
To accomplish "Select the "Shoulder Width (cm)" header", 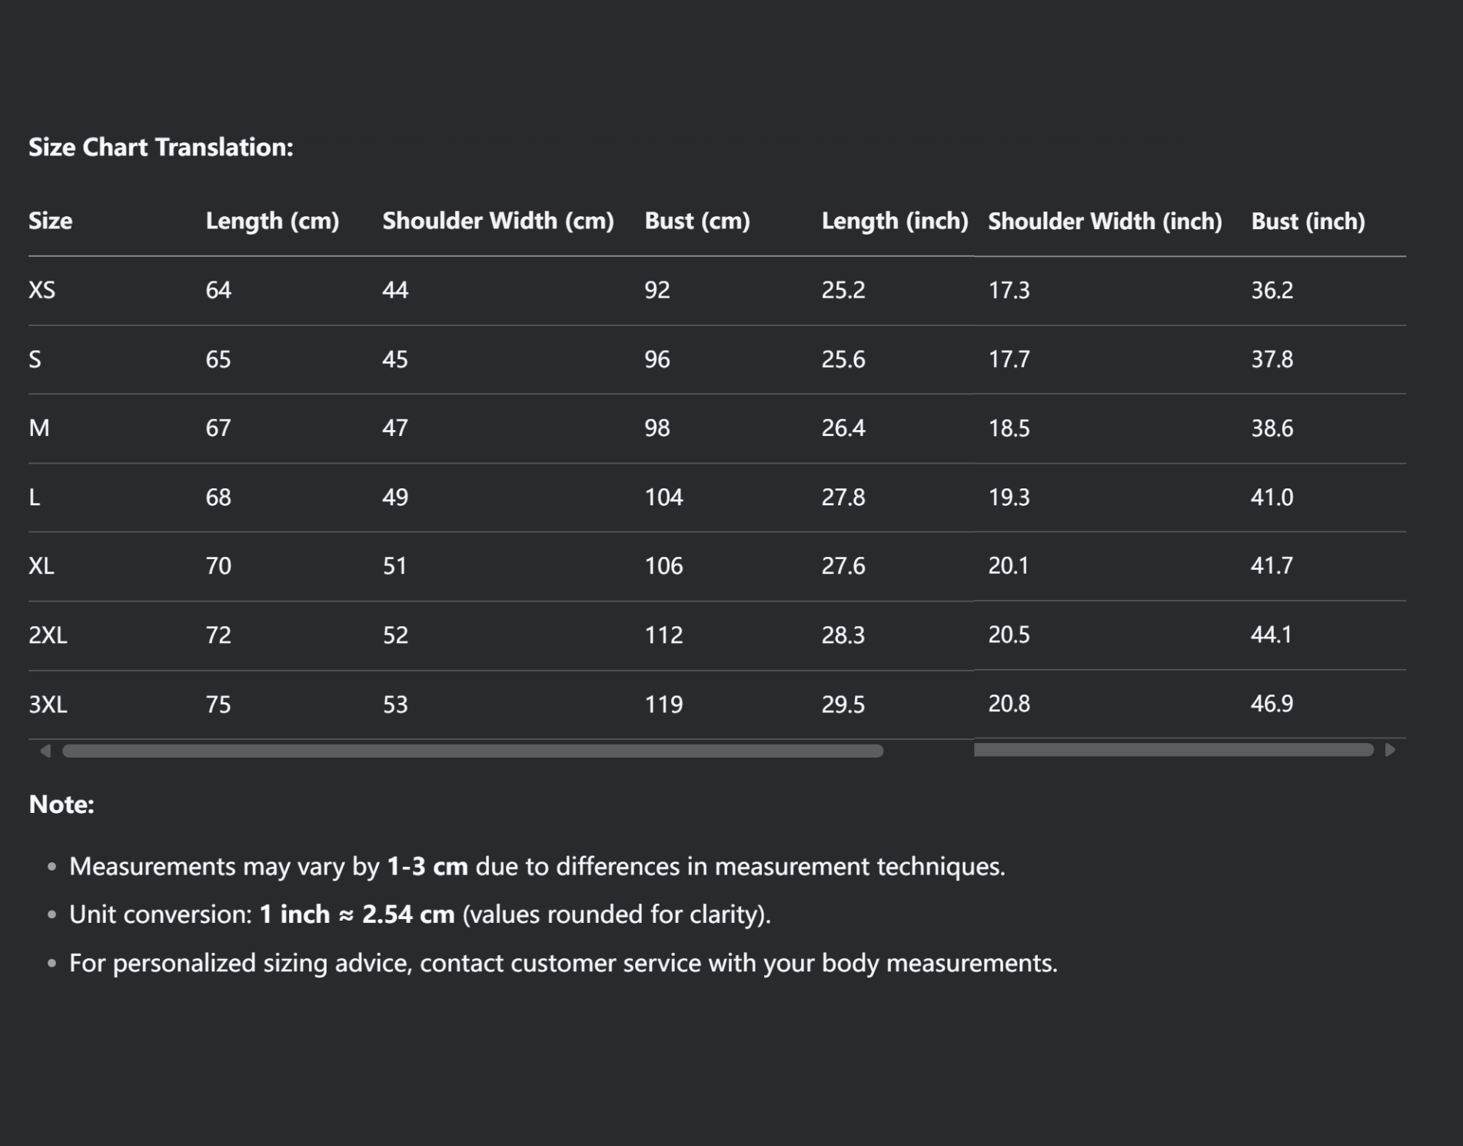I will [x=498, y=222].
